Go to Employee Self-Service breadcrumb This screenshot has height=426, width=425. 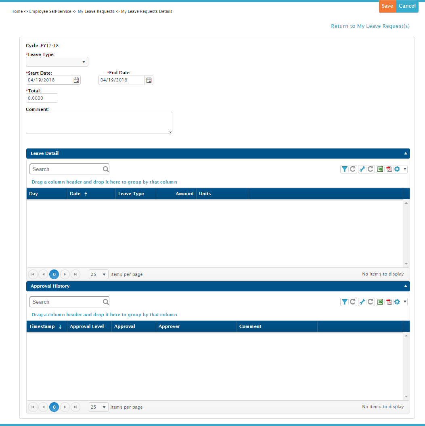(50, 11)
